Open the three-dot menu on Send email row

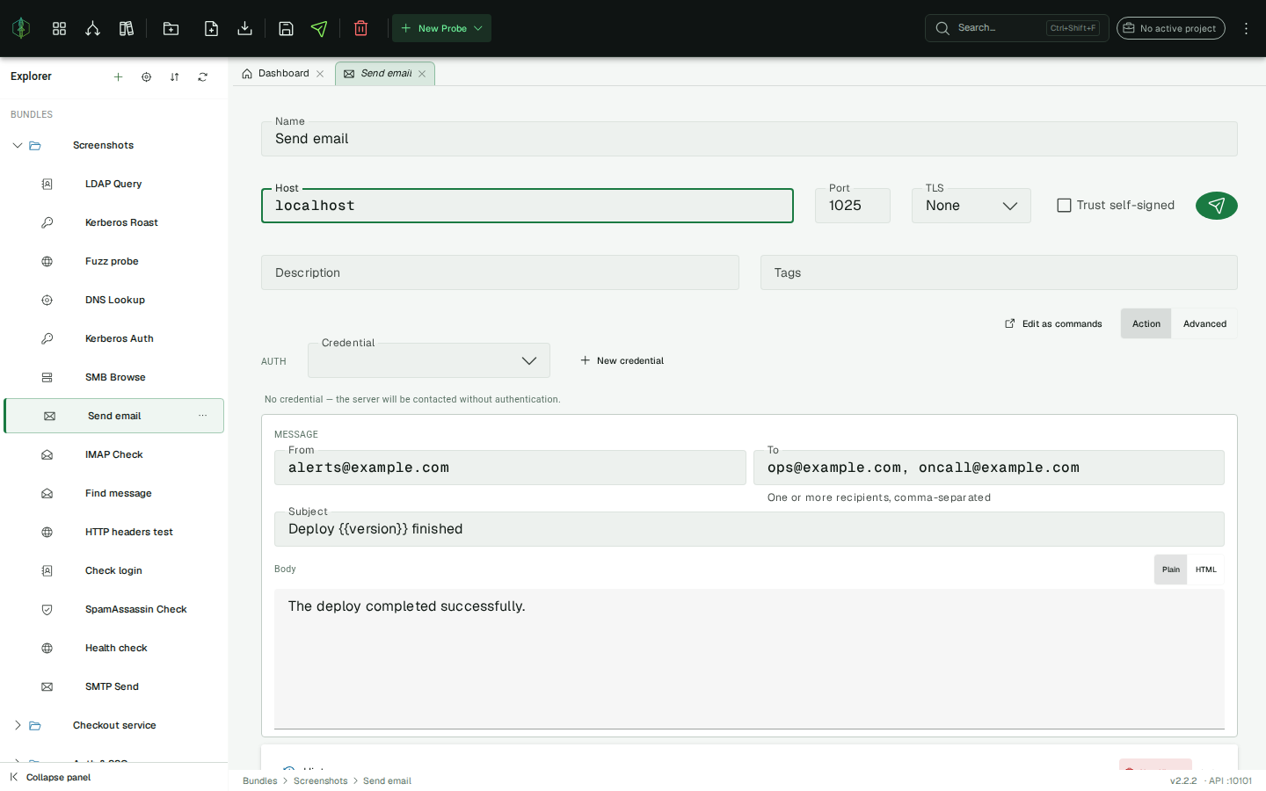(202, 416)
